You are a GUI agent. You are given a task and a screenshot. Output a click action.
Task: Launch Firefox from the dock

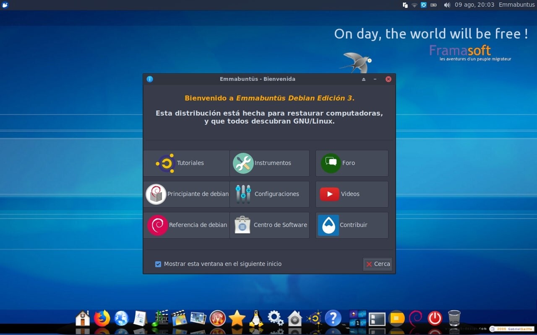point(102,319)
